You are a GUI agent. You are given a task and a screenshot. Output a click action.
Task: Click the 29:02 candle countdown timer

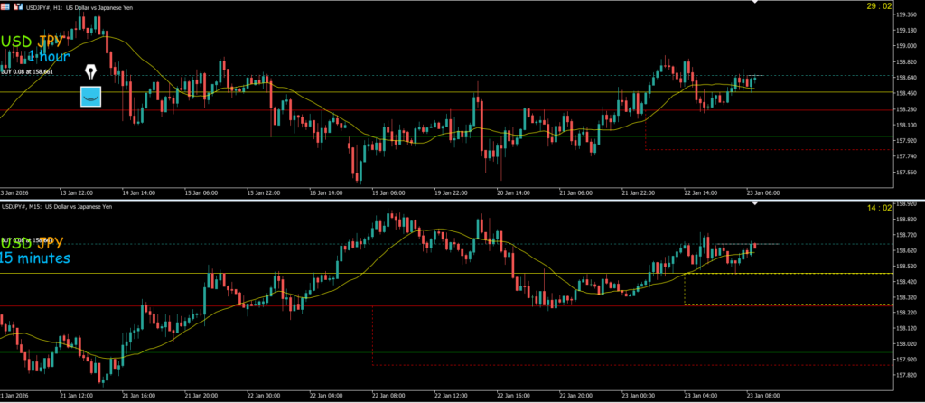point(879,6)
